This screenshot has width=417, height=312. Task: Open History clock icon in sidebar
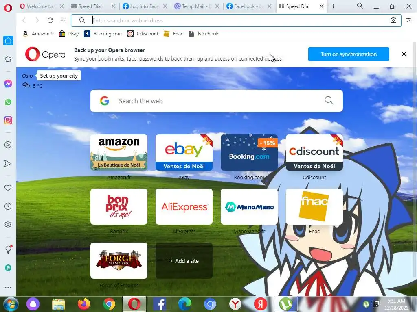(x=8, y=206)
